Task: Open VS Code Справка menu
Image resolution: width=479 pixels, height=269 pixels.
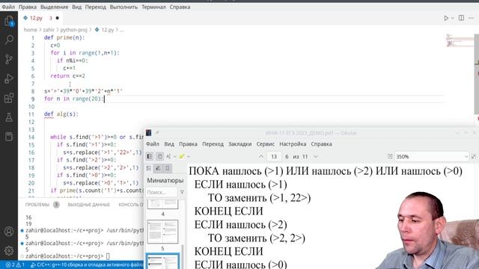Action: pyautogui.click(x=180, y=7)
